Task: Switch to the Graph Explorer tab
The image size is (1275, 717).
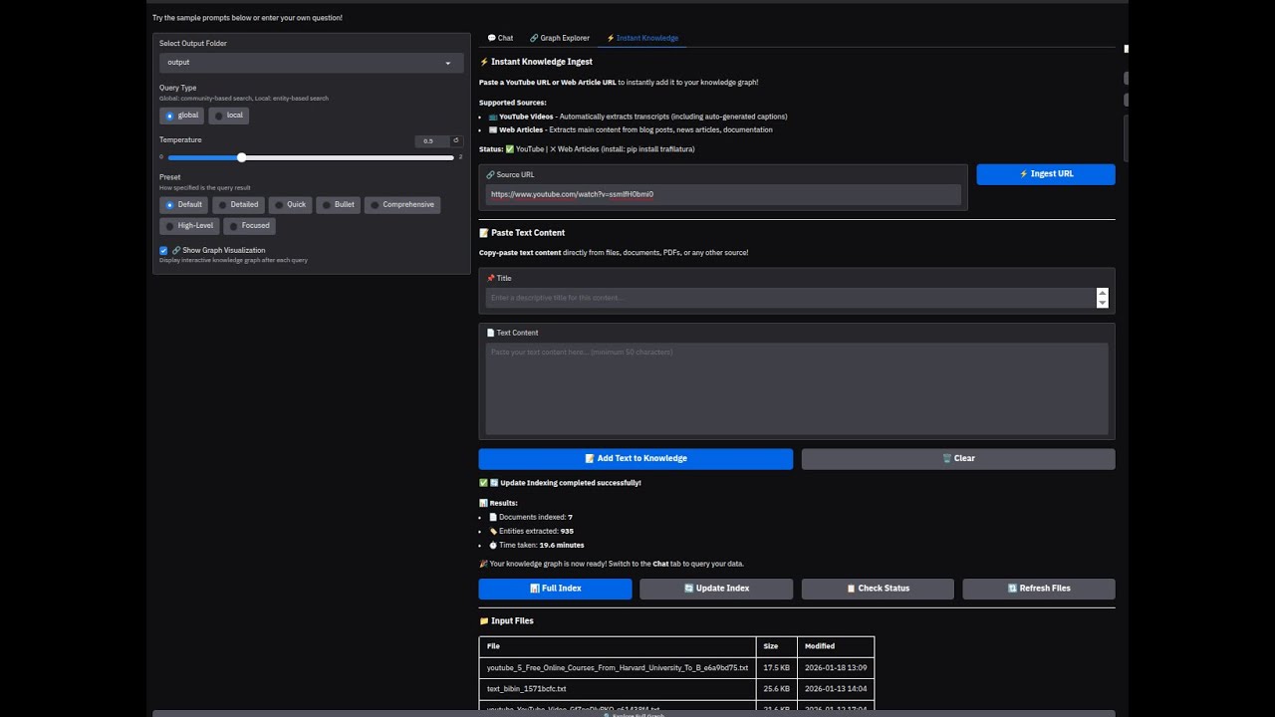Action: click(x=560, y=37)
